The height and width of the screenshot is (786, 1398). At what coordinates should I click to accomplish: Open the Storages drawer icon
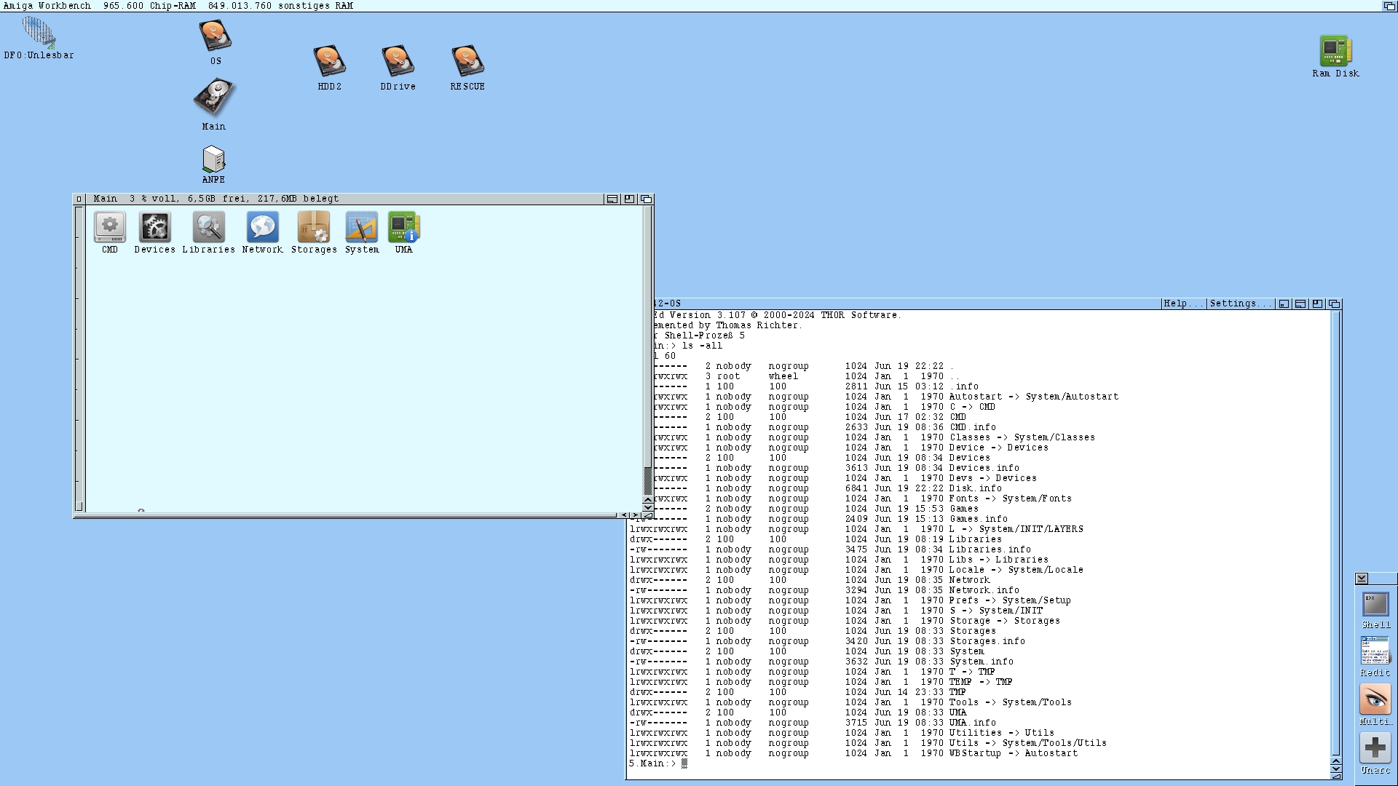[x=314, y=228]
